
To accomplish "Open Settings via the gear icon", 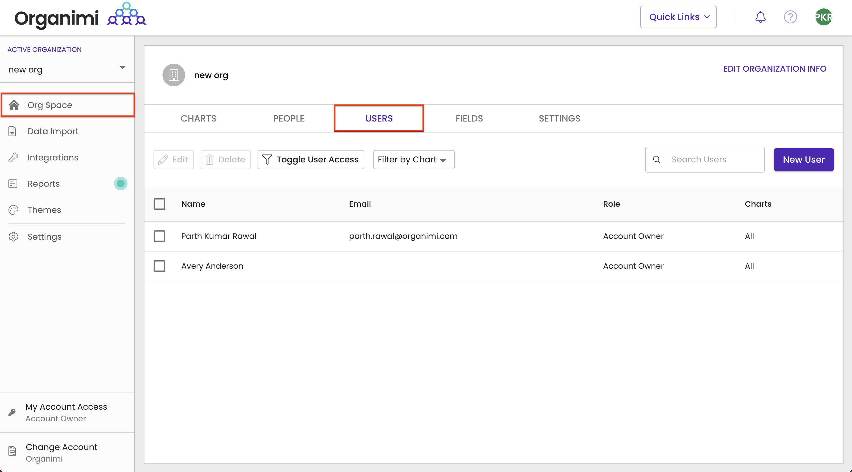I will pyautogui.click(x=13, y=236).
